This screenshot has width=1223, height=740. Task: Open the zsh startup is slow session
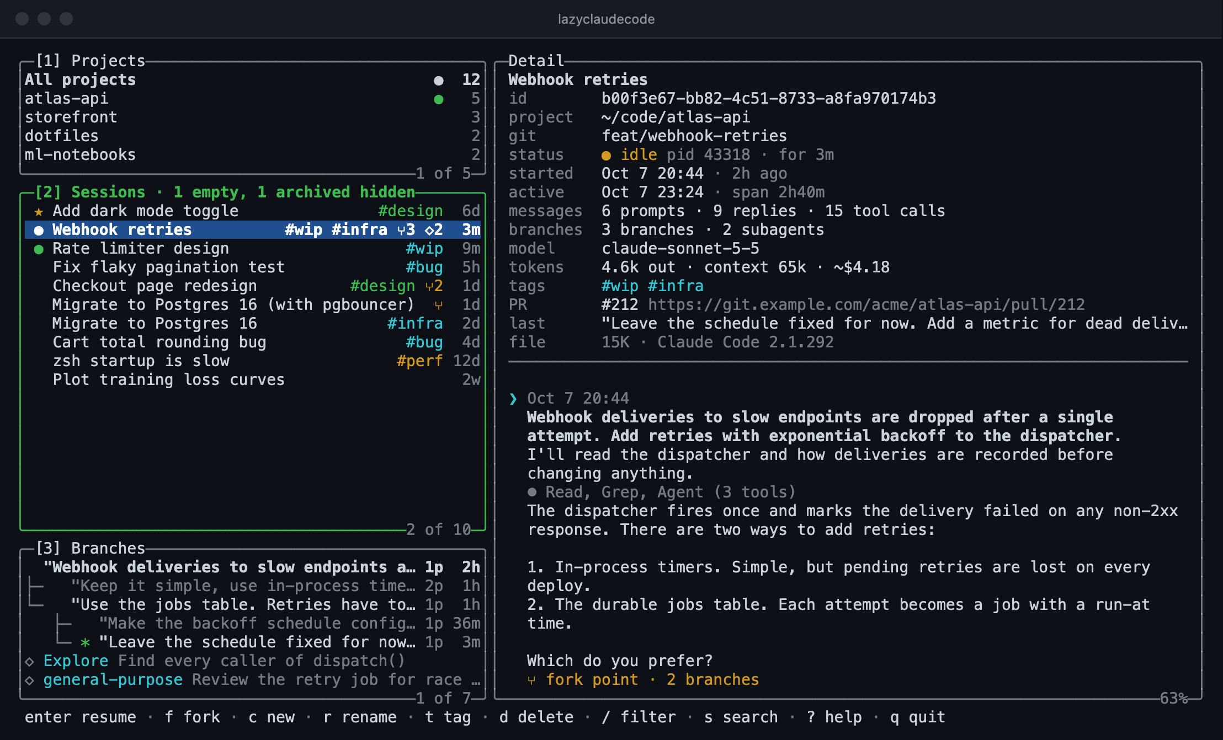(x=252, y=362)
